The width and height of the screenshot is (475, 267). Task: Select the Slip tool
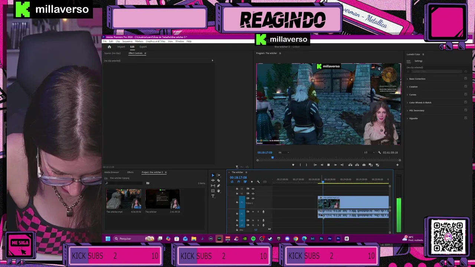(213, 185)
